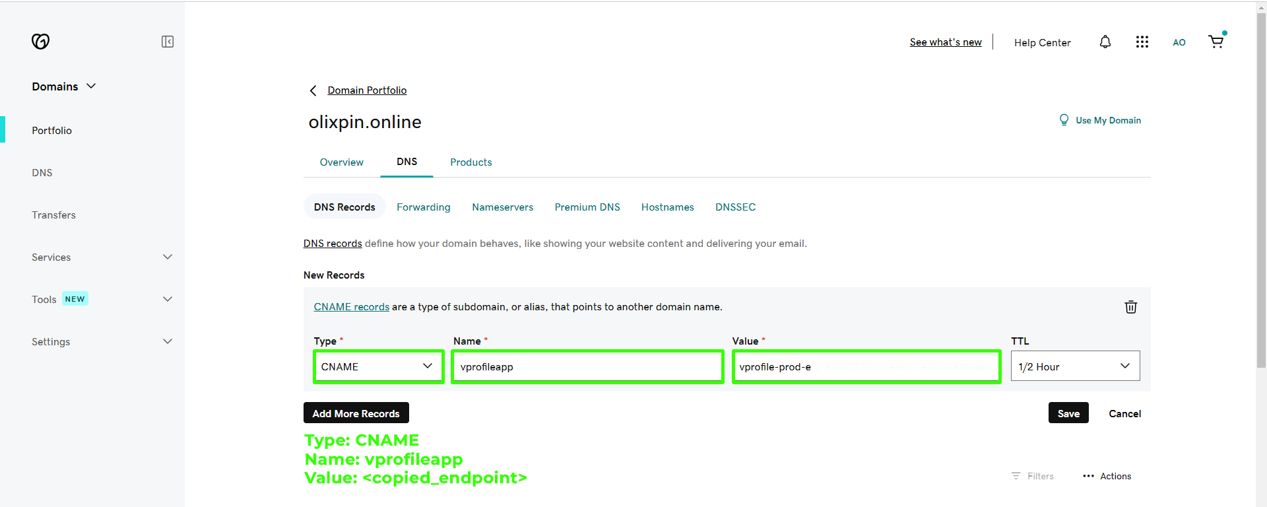Image resolution: width=1267 pixels, height=507 pixels.
Task: Click into the Value field with vprofile-prod-e
Action: coord(866,366)
